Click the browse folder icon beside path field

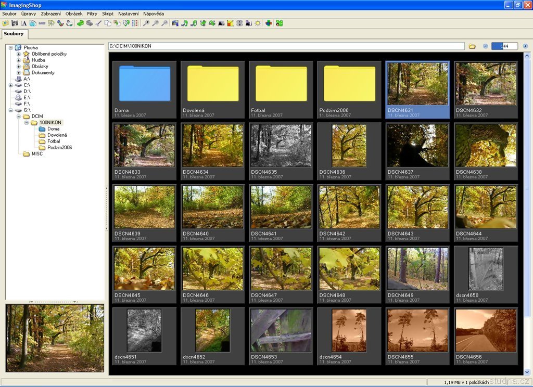[472, 46]
